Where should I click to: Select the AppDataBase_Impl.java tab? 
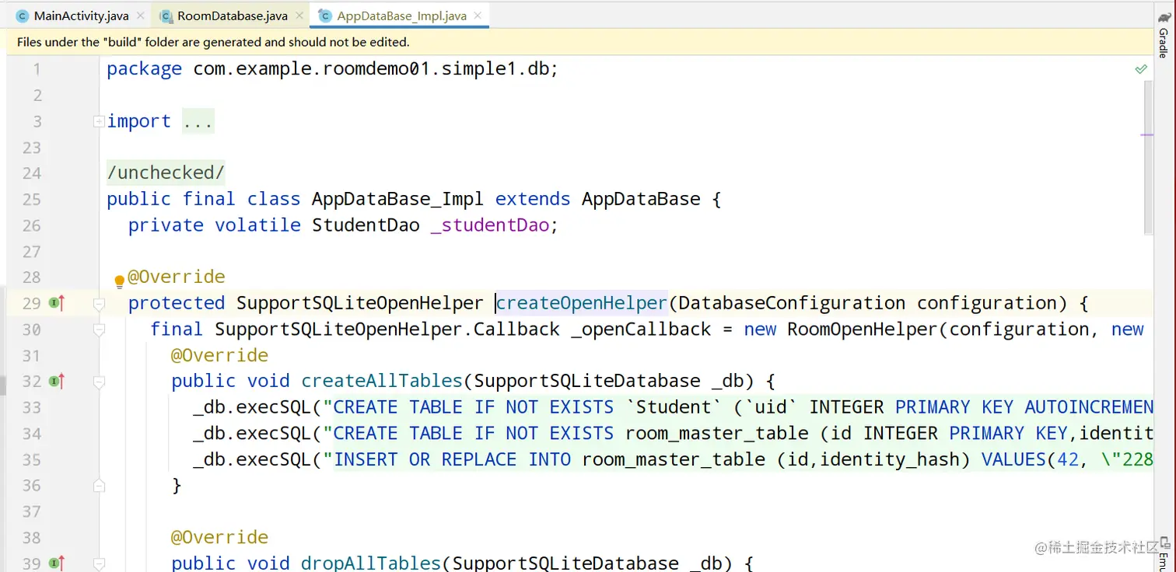click(x=401, y=16)
